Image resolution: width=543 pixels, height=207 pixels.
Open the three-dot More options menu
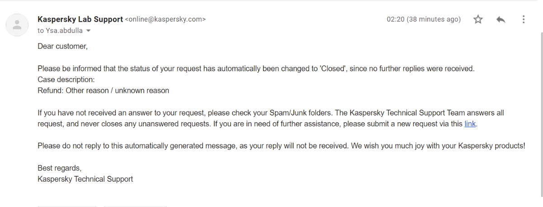pos(524,19)
